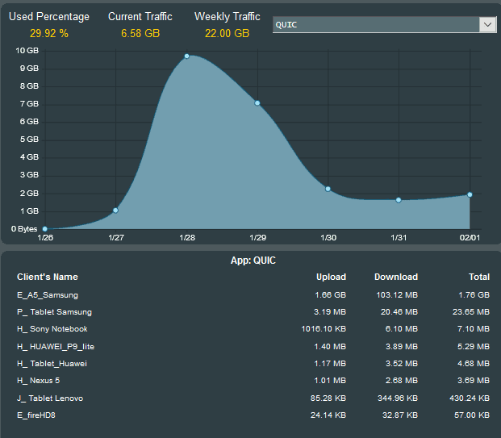Select the Used Percentage value 29.92 %
This screenshot has width=501, height=438.
(x=49, y=33)
